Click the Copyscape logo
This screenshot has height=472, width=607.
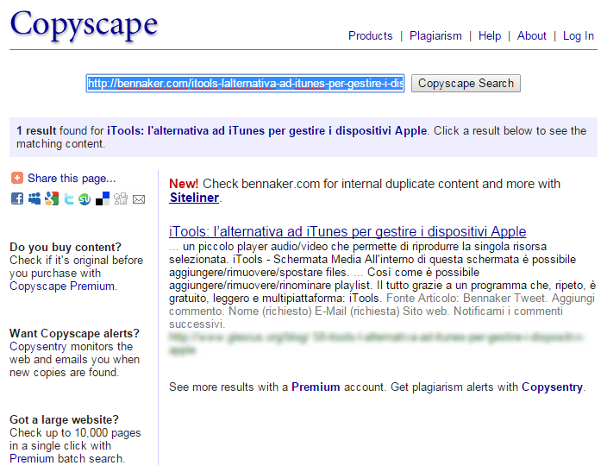pos(84,25)
